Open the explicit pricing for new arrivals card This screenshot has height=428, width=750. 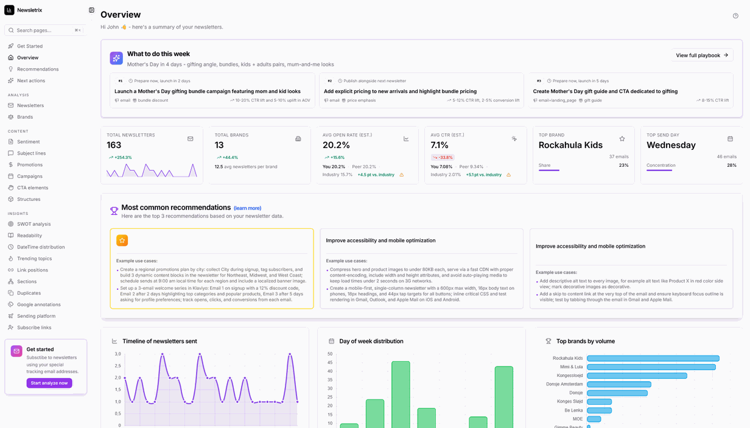coord(421,91)
